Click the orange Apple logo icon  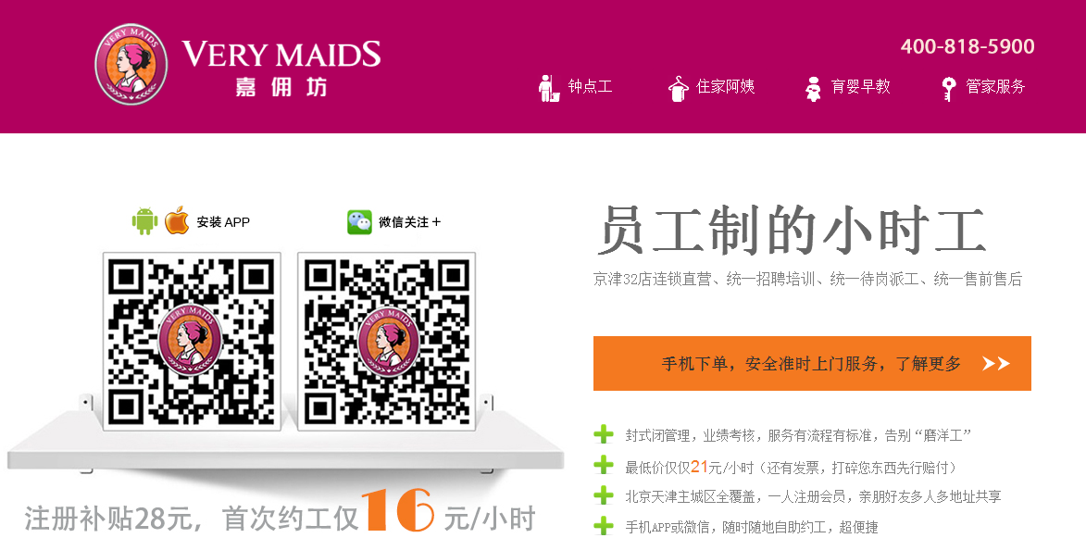click(177, 220)
